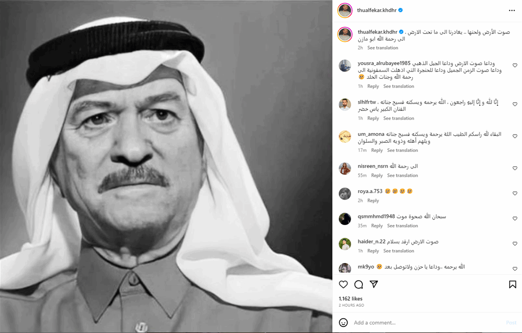Image resolution: width=522 pixels, height=333 pixels.
Task: Click in the Add a comment field
Action: tap(426, 323)
